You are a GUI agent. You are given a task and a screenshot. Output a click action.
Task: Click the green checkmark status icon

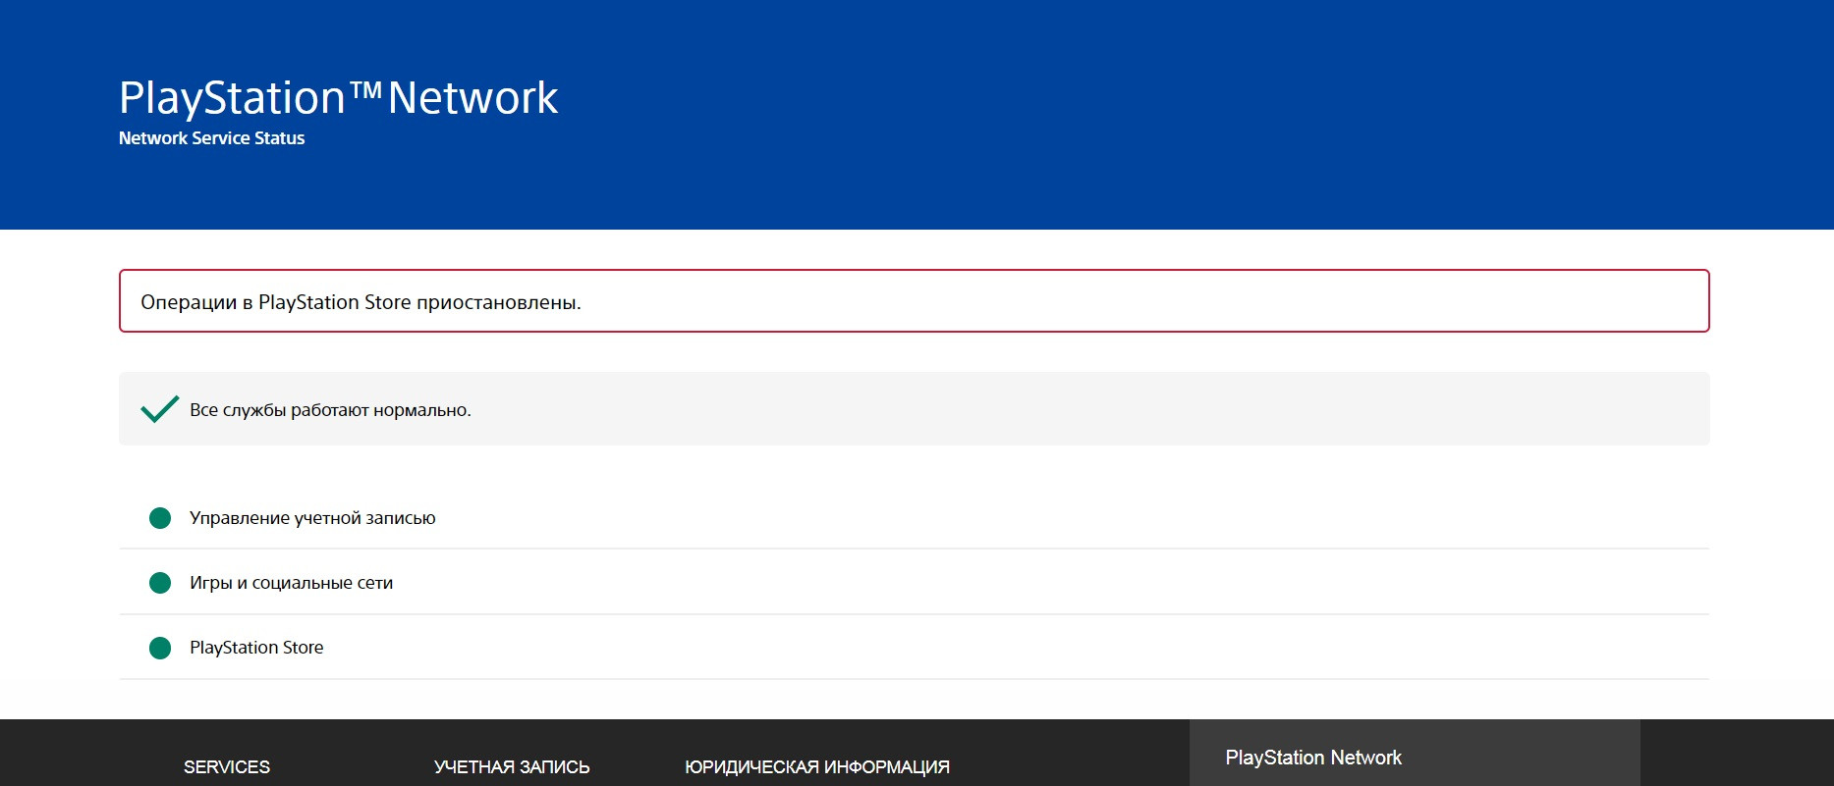point(159,409)
